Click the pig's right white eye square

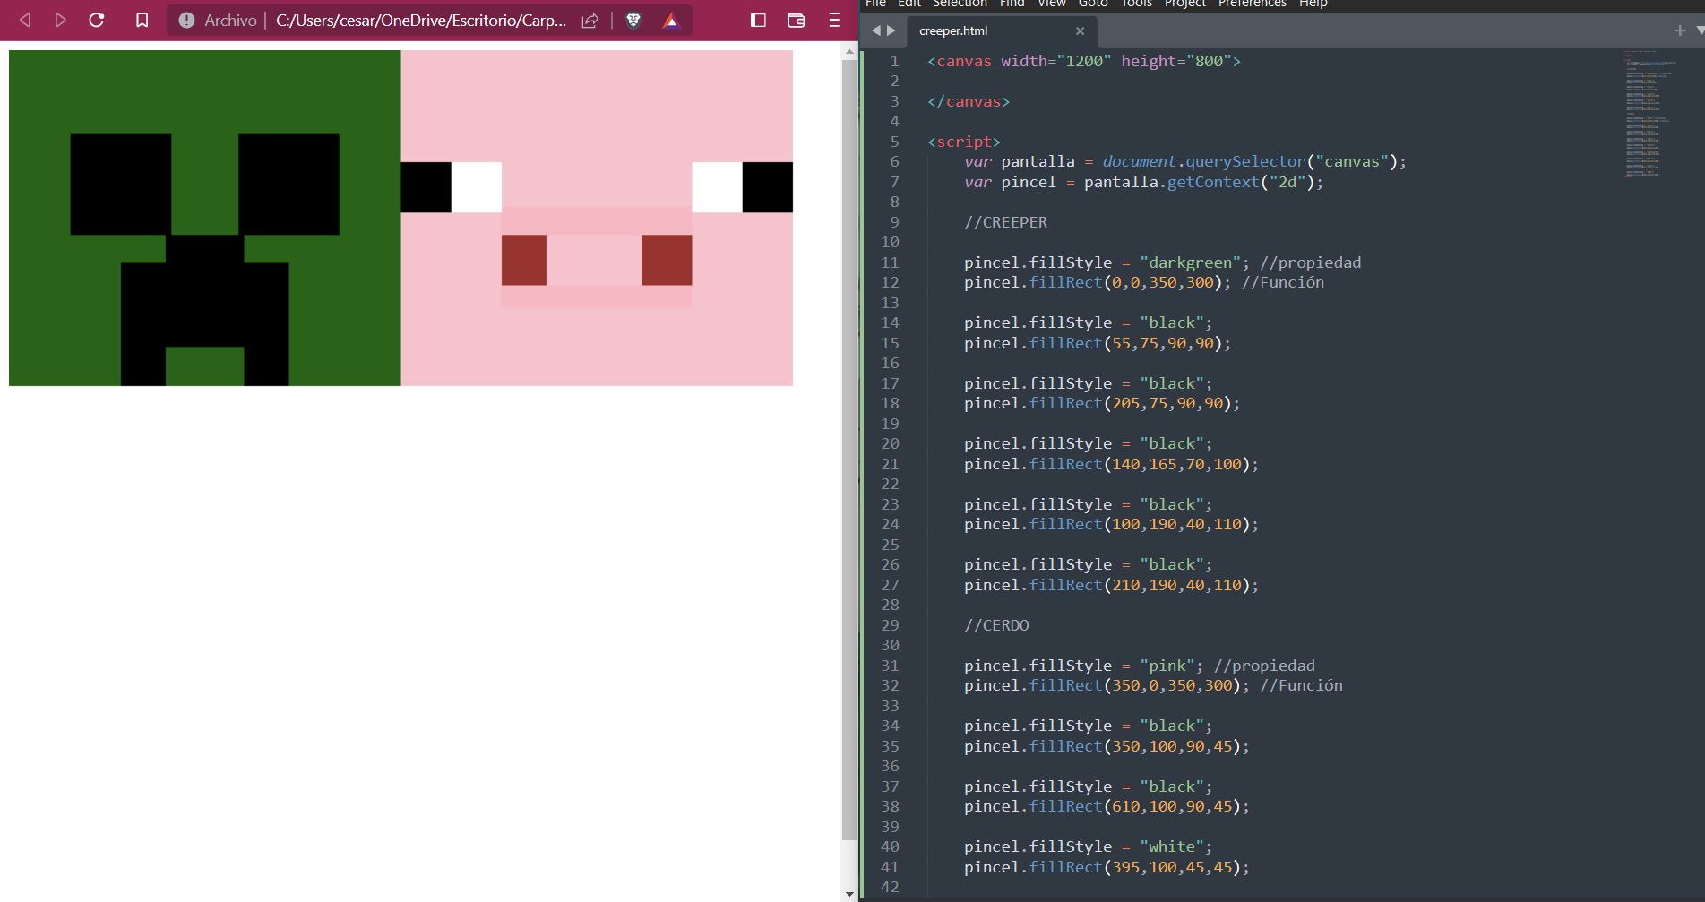click(x=717, y=187)
